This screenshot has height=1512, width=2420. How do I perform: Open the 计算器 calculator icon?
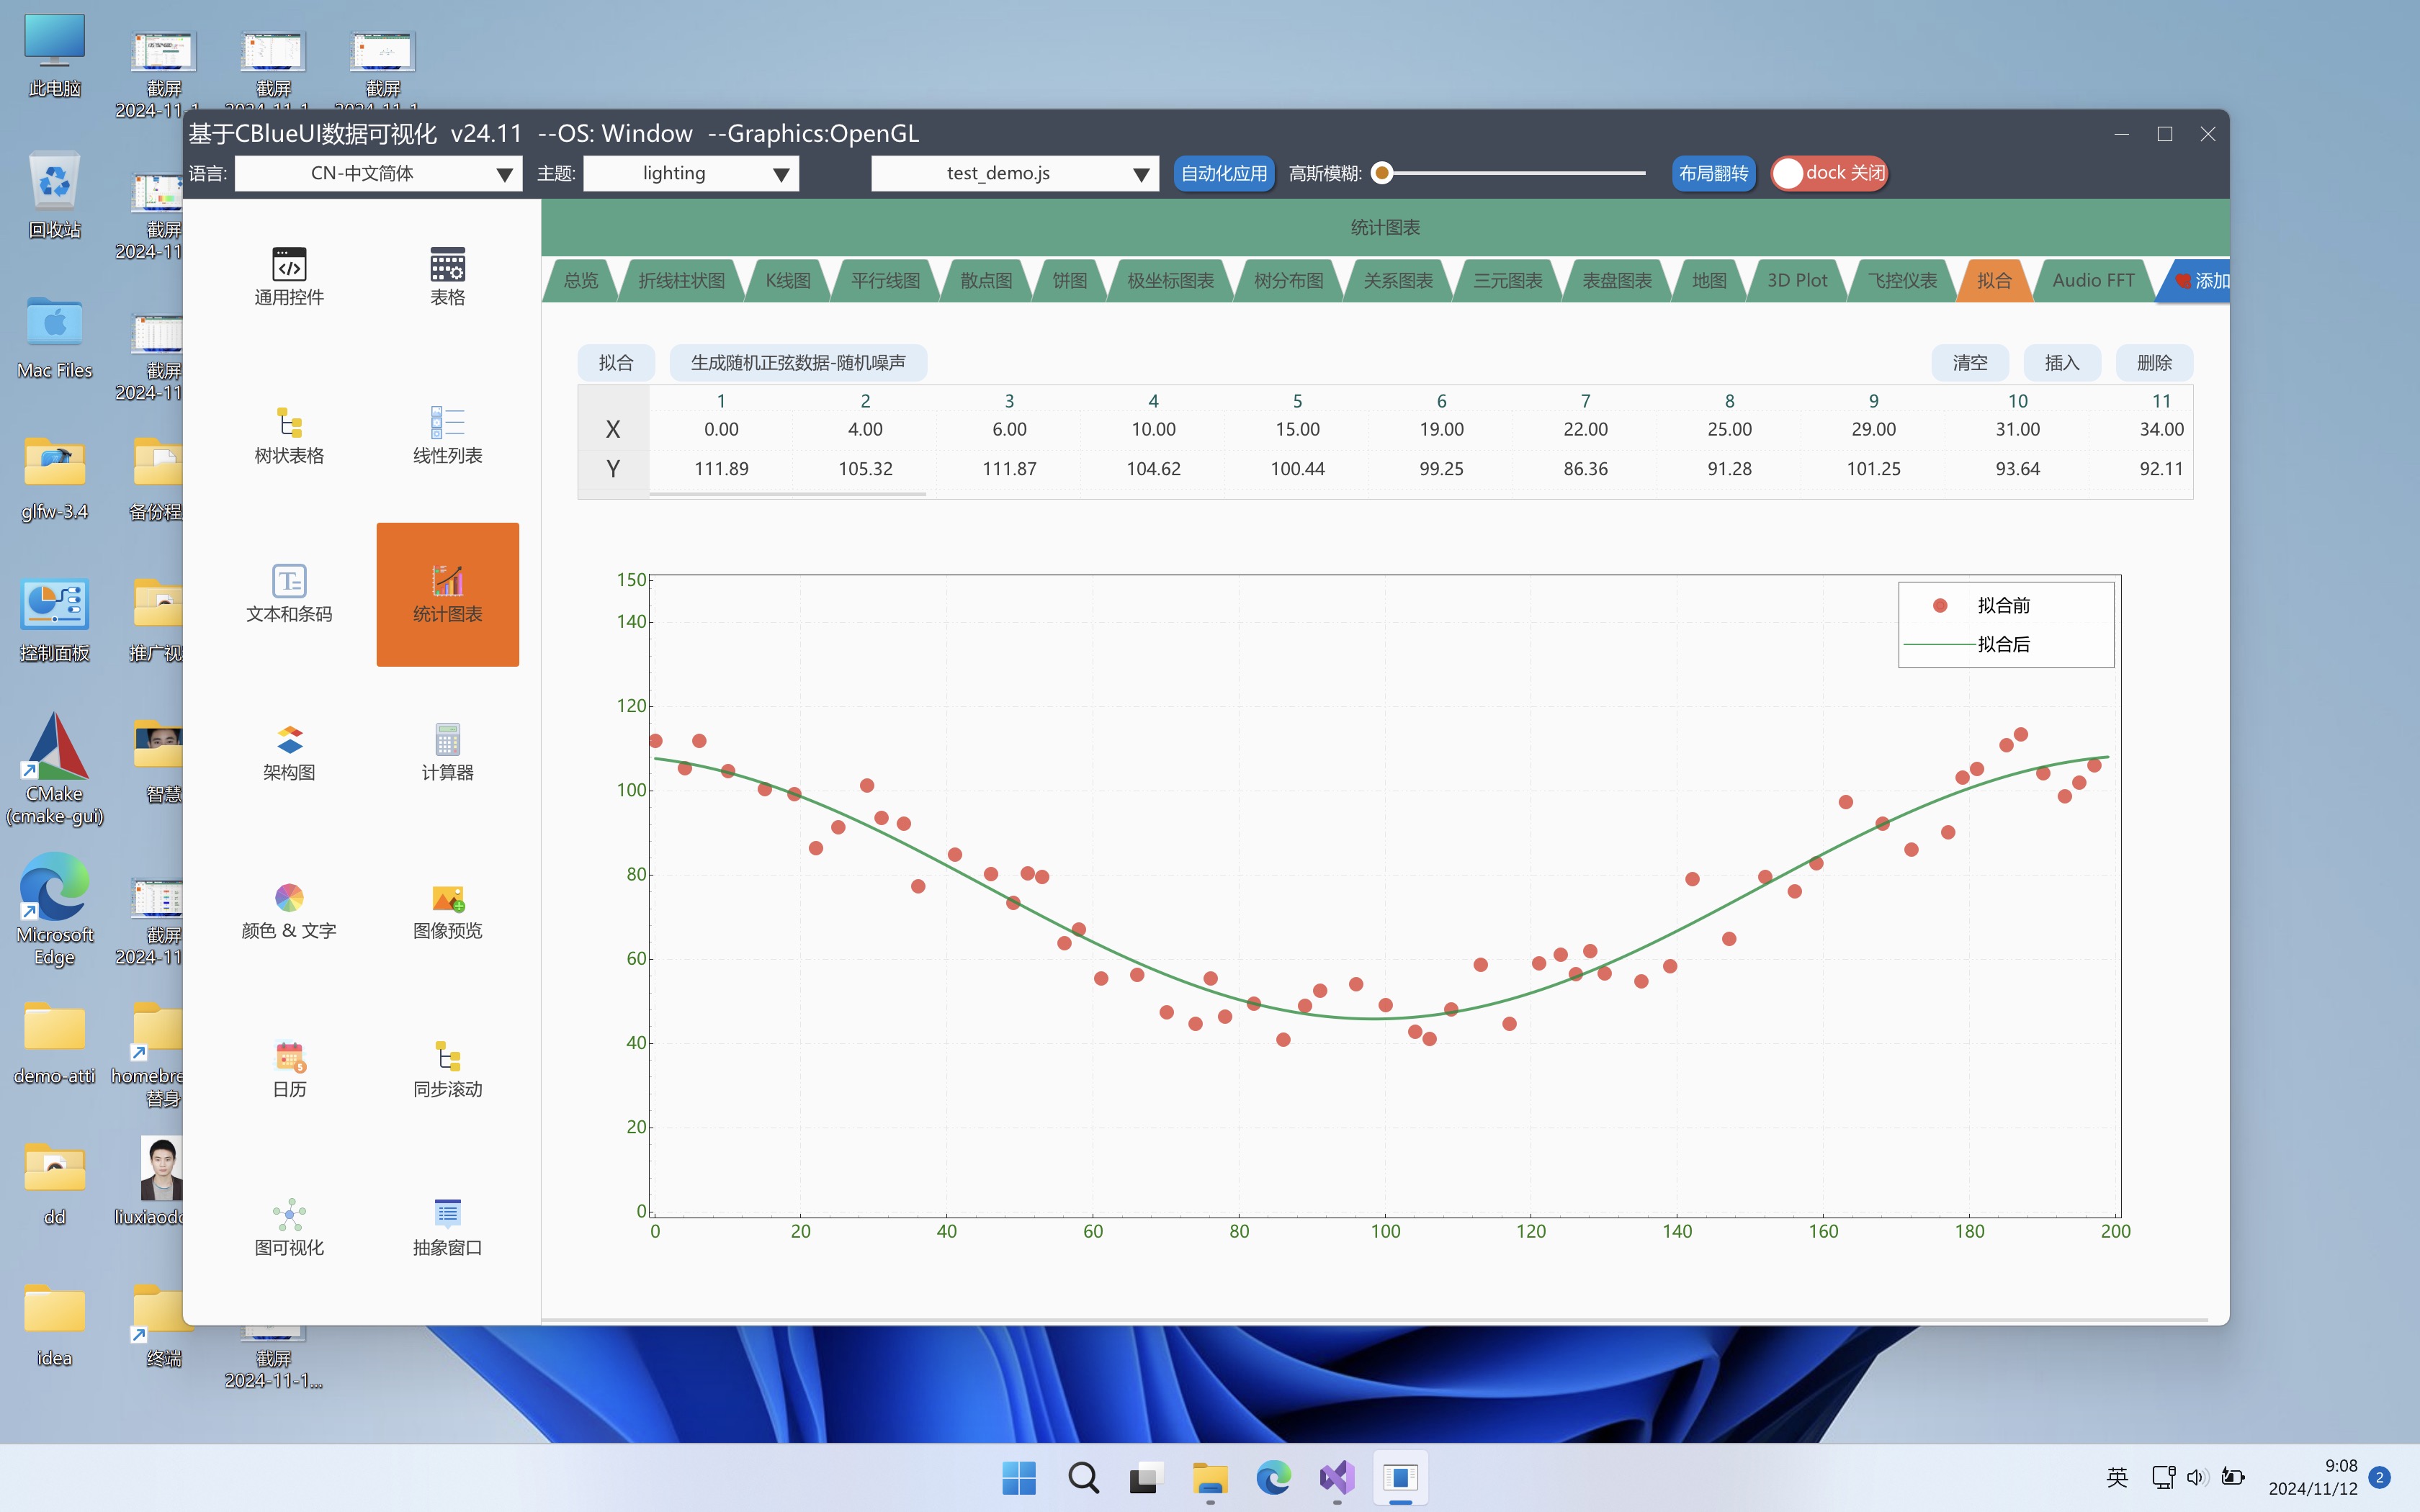[447, 740]
